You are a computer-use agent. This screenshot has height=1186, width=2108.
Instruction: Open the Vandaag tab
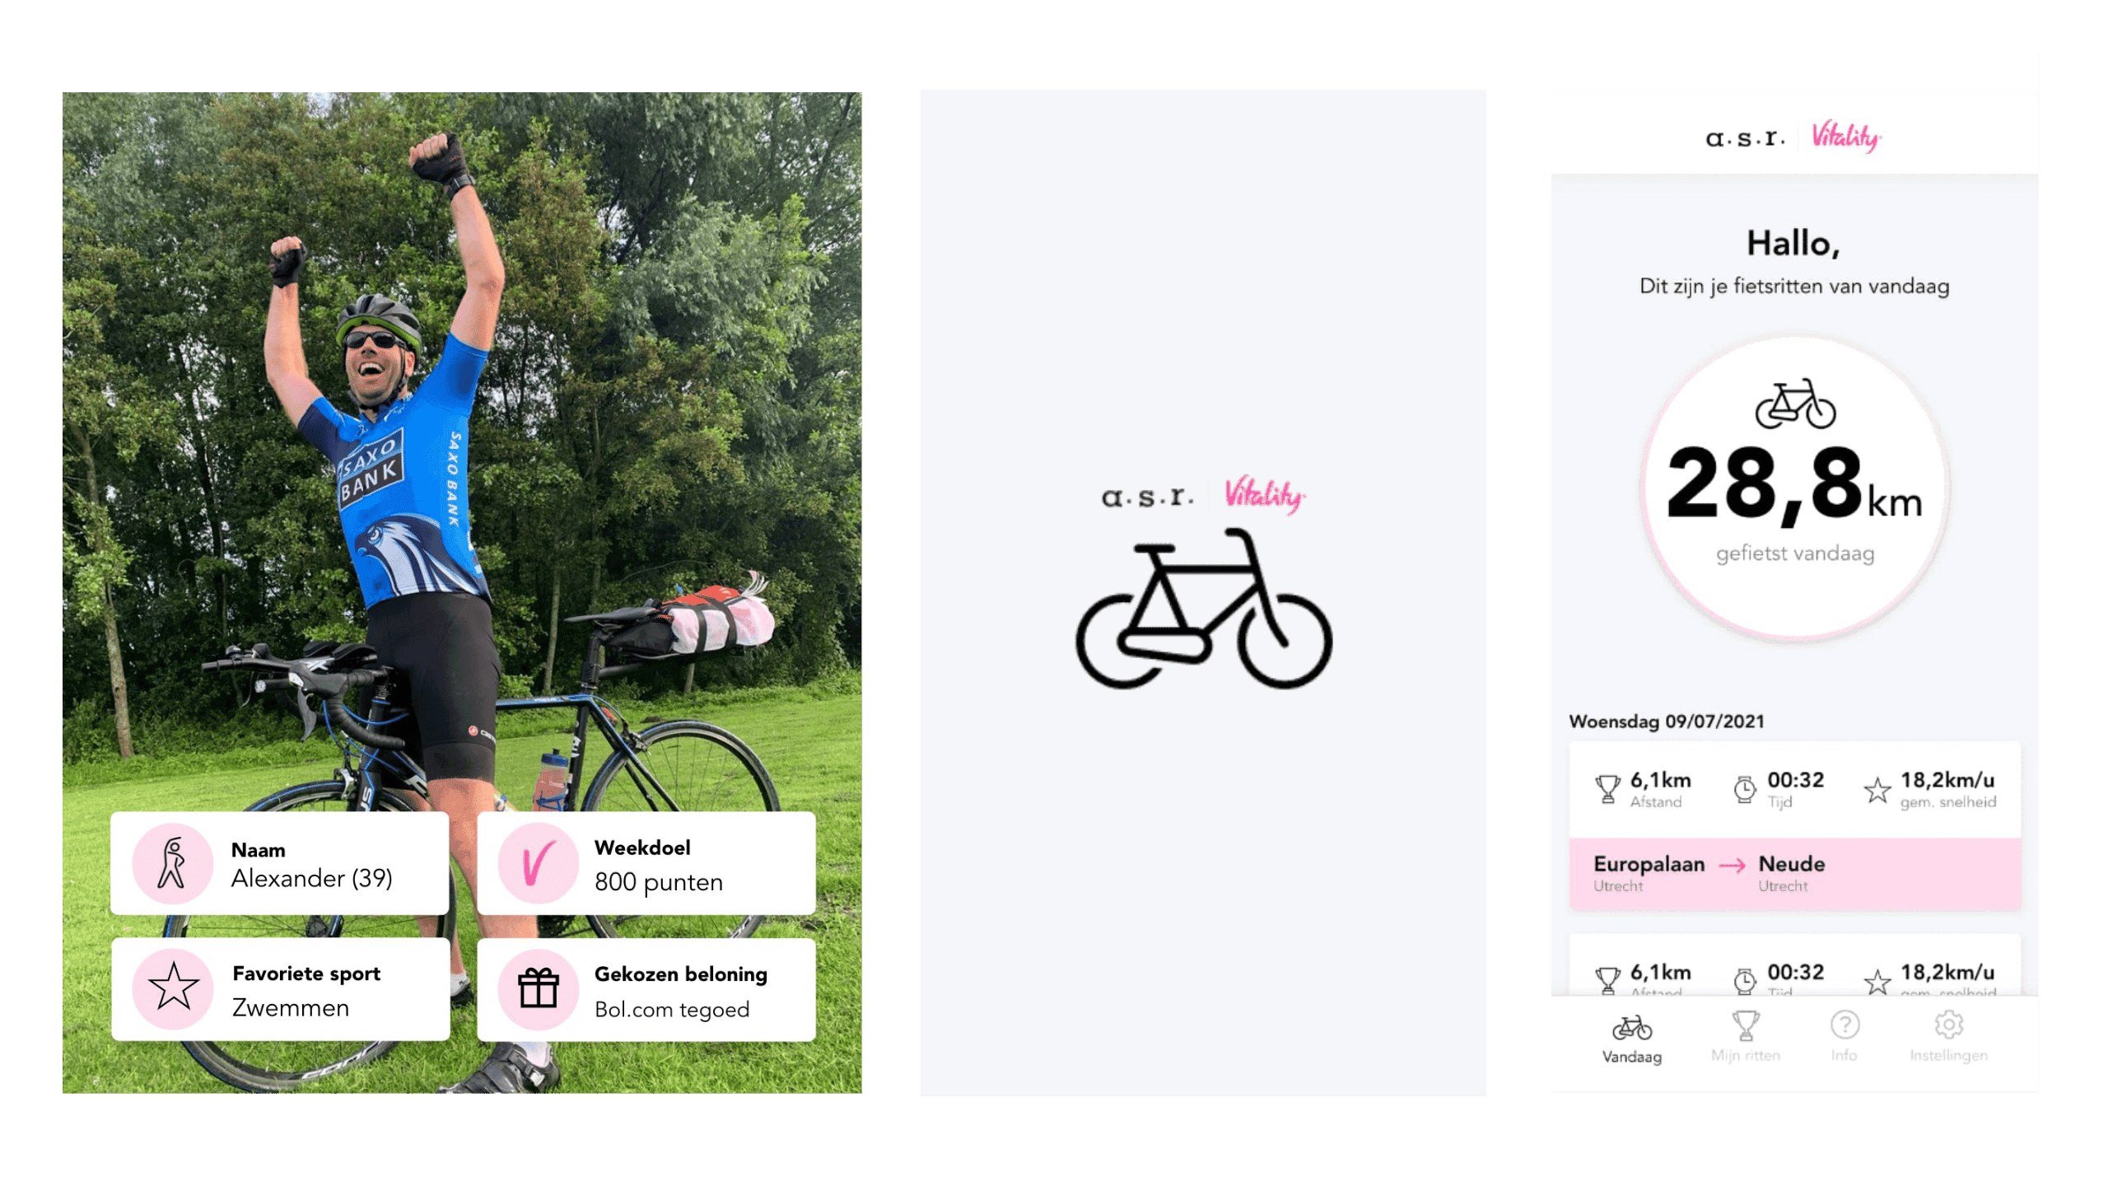click(1631, 1039)
